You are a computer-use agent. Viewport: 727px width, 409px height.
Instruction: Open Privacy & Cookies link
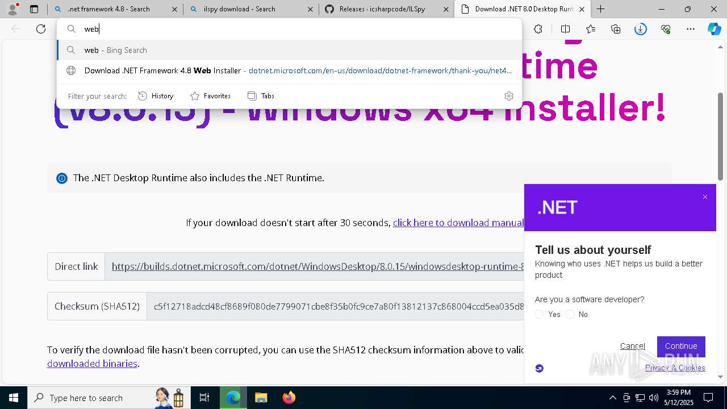[x=675, y=368]
